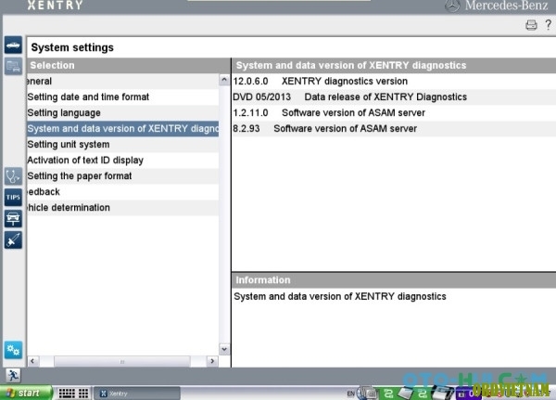The width and height of the screenshot is (556, 400).
Task: Click the System settings heading
Action: 72,47
